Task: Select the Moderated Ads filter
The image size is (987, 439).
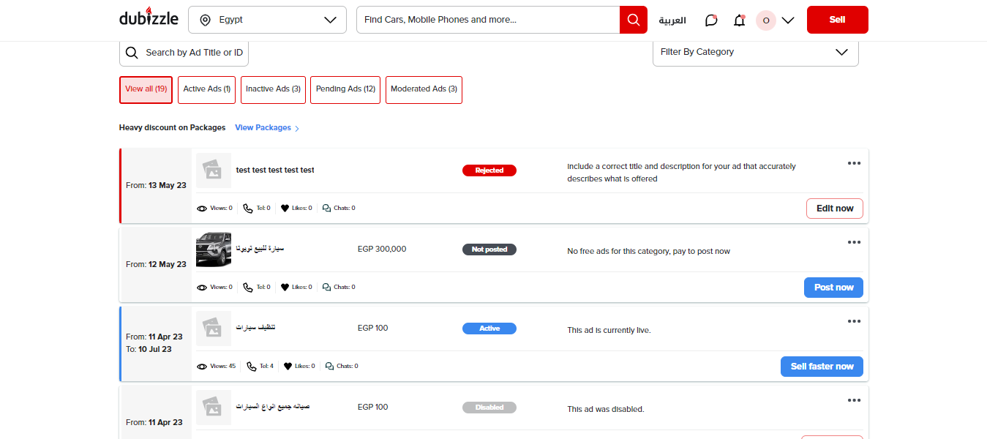Action: point(424,89)
